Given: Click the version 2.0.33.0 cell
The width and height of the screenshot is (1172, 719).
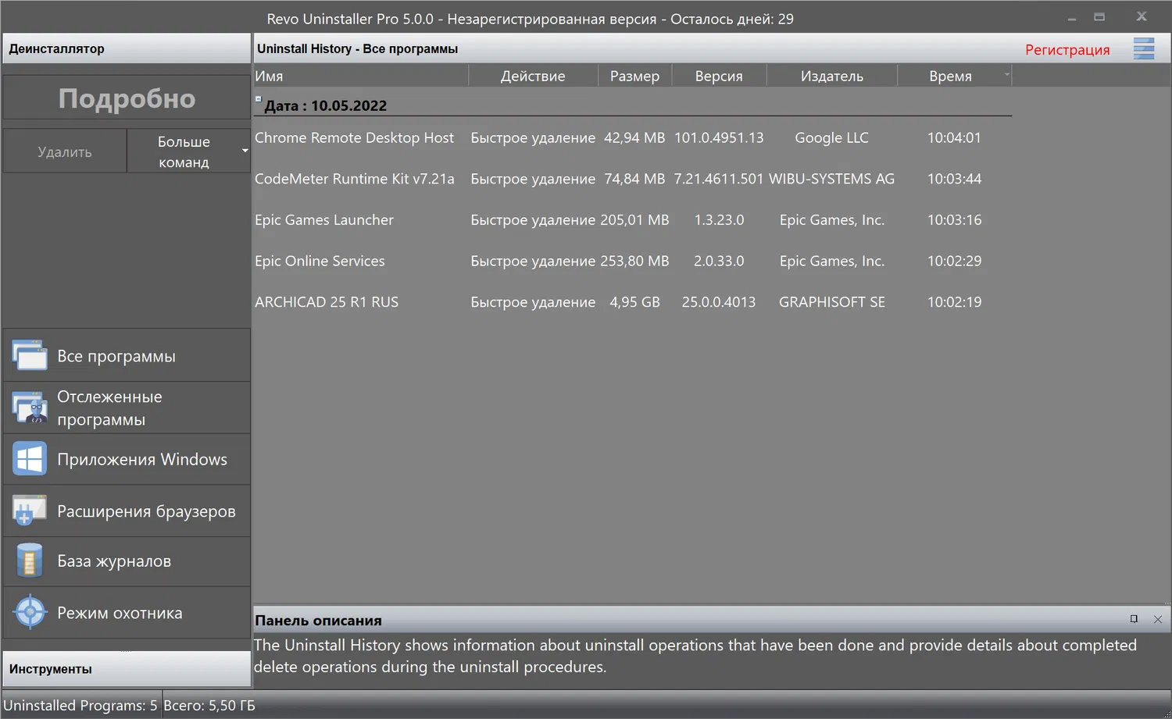Looking at the screenshot, I should click(x=719, y=261).
